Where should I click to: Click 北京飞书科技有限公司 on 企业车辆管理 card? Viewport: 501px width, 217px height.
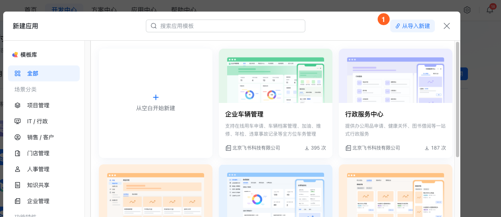256,148
